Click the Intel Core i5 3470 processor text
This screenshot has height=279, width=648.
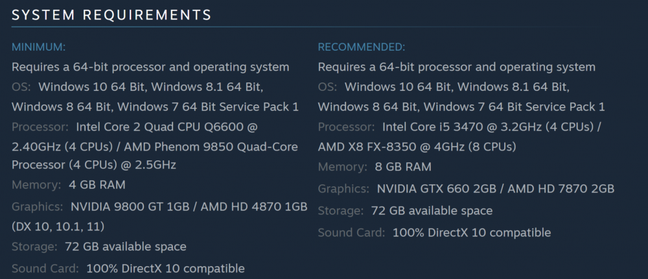click(x=430, y=127)
